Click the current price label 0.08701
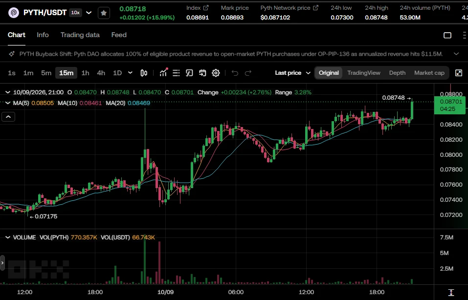The height and width of the screenshot is (300, 468). [x=450, y=105]
